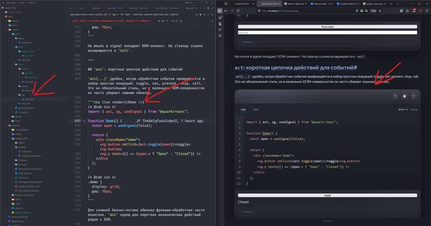Image resolution: width=431 pixels, height=226 pixels.
Task: Switch to the CSS tab in code block
Action: click(255, 110)
